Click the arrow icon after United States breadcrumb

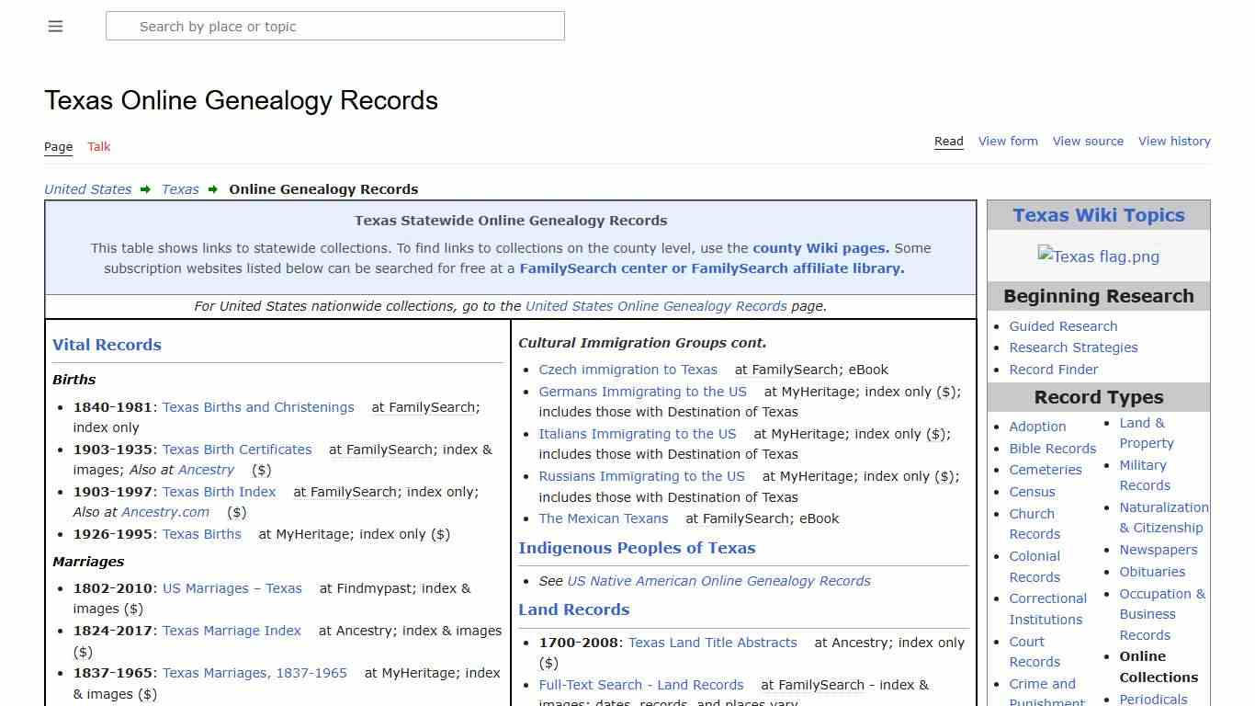pos(145,189)
